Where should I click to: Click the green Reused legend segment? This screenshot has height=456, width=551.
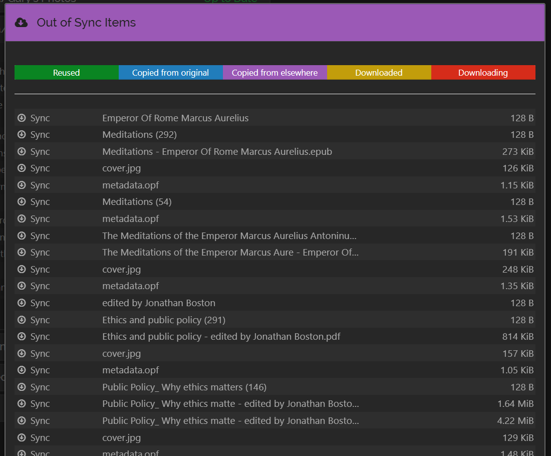(67, 73)
